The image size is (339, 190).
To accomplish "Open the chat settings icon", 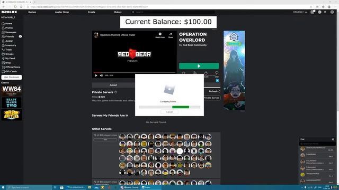I will (x=333, y=139).
